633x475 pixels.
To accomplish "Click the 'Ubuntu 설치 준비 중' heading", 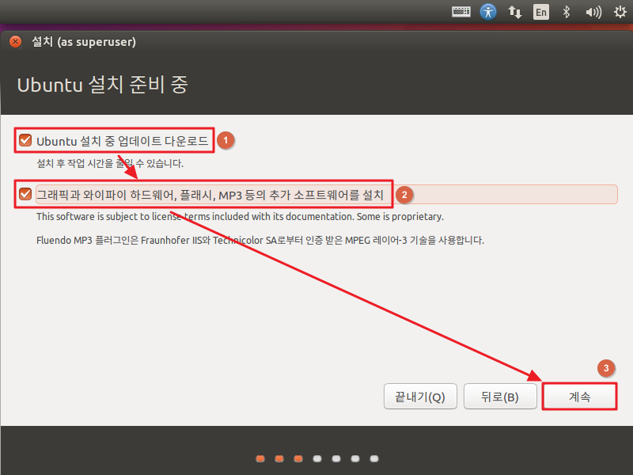I will pyautogui.click(x=103, y=85).
